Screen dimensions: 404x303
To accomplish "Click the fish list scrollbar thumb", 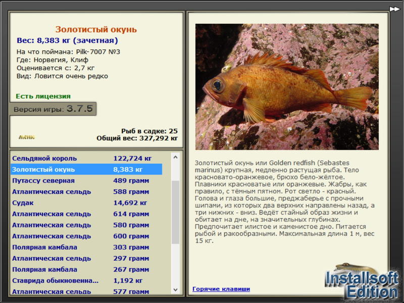I will (x=175, y=212).
